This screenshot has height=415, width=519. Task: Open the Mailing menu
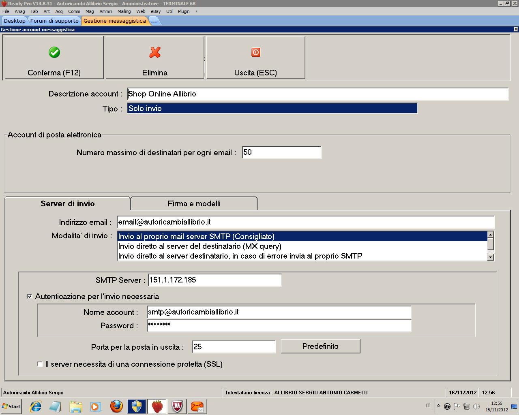tap(124, 11)
